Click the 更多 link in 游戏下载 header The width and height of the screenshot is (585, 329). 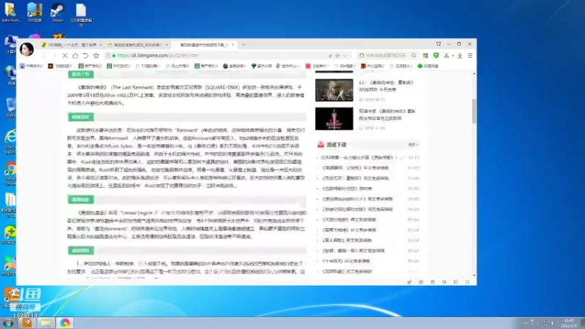pyautogui.click(x=413, y=145)
